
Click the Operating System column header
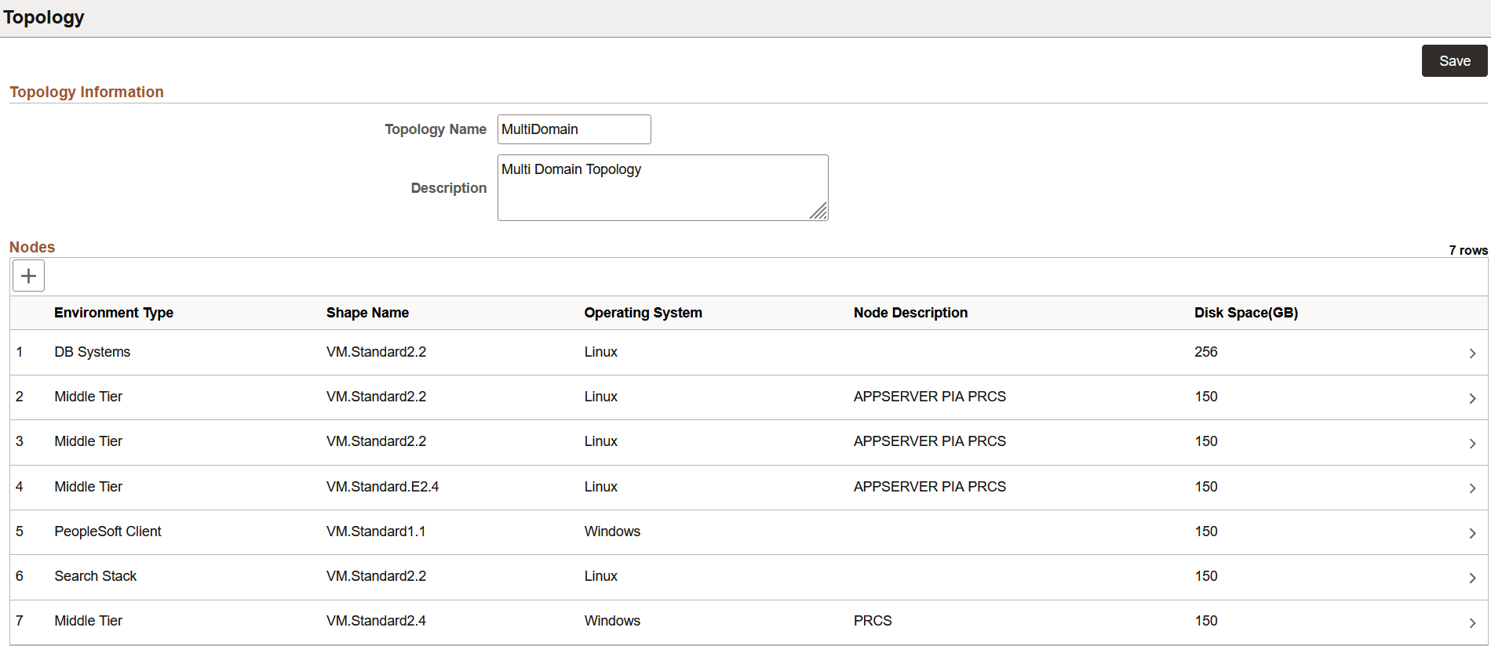643,313
